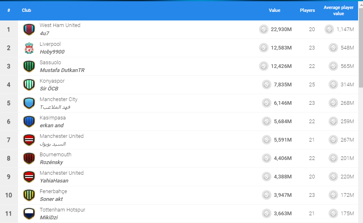Image resolution: width=363 pixels, height=223 pixels.
Task: Click the Manchester City light blue badge
Action: coord(29,103)
